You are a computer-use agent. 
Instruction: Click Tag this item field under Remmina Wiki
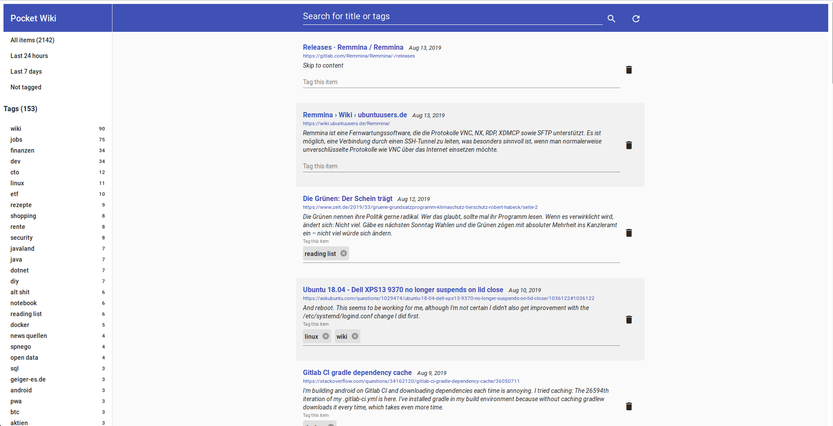pyautogui.click(x=461, y=166)
